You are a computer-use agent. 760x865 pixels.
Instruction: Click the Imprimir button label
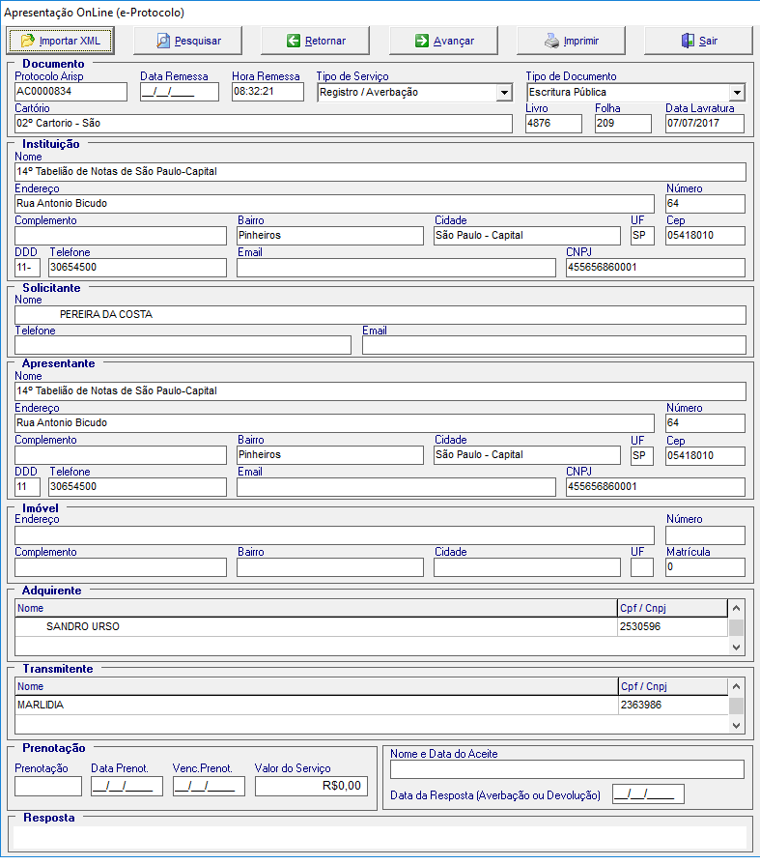[581, 41]
